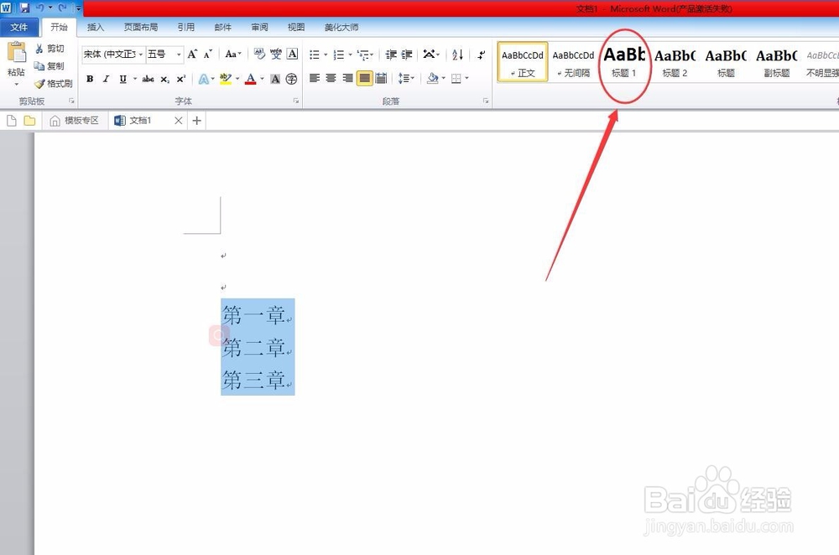Image resolution: width=839 pixels, height=555 pixels.
Task: Open the 模板专区 template tab
Action: (x=75, y=121)
